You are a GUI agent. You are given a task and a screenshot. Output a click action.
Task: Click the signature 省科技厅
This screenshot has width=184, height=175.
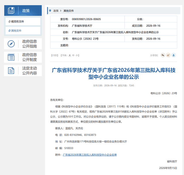click(172, 161)
